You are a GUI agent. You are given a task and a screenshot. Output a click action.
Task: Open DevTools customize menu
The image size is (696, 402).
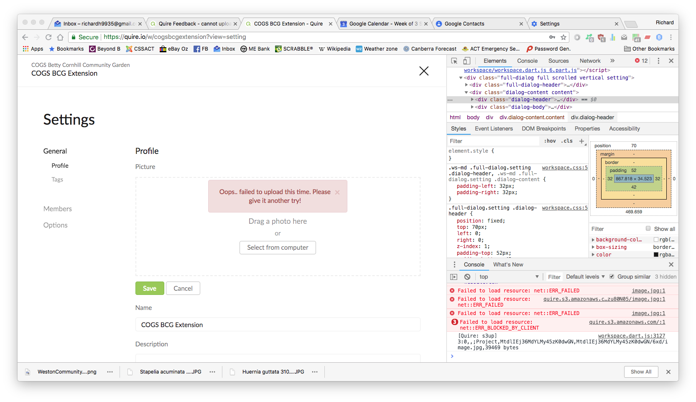(x=658, y=61)
